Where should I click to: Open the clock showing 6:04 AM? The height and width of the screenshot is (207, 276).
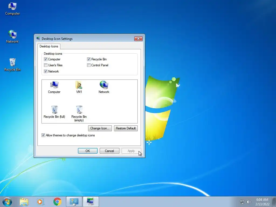[262, 202]
